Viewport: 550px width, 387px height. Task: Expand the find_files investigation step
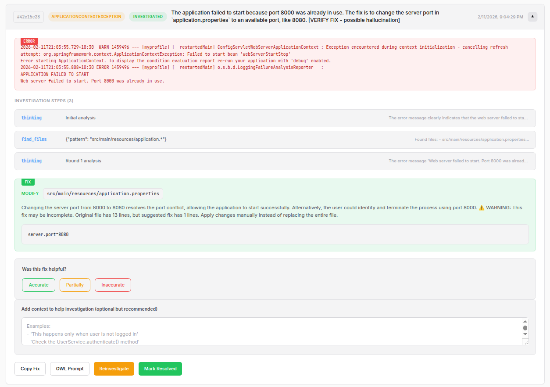275,140
